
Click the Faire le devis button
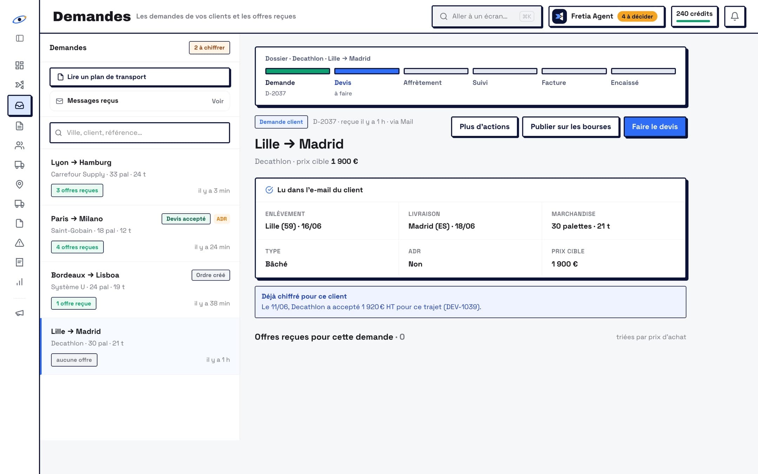pos(655,127)
